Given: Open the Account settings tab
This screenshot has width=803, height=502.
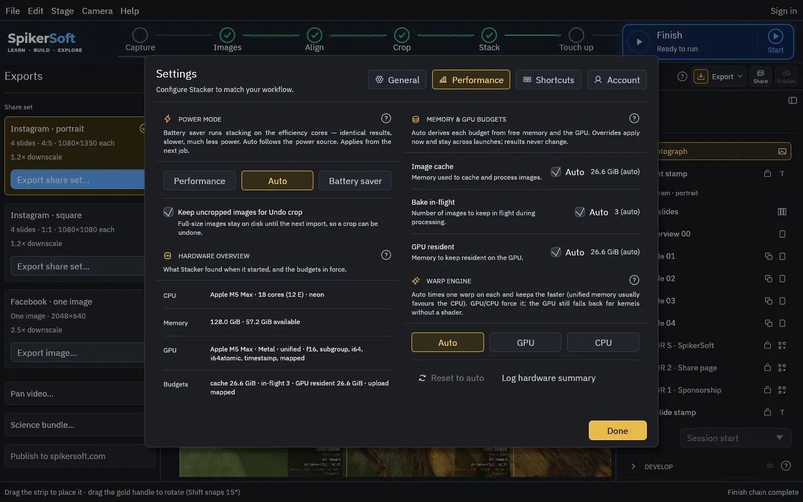Looking at the screenshot, I should pos(617,80).
